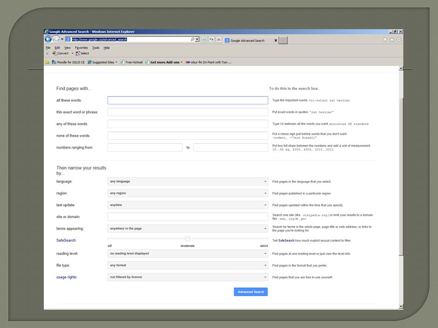The height and width of the screenshot is (328, 438).
Task: Open the file type dropdown
Action: coord(188,265)
